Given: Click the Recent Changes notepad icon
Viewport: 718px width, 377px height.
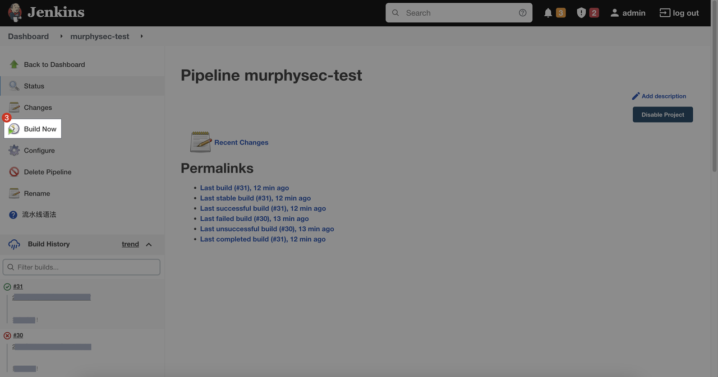Looking at the screenshot, I should click(x=200, y=142).
